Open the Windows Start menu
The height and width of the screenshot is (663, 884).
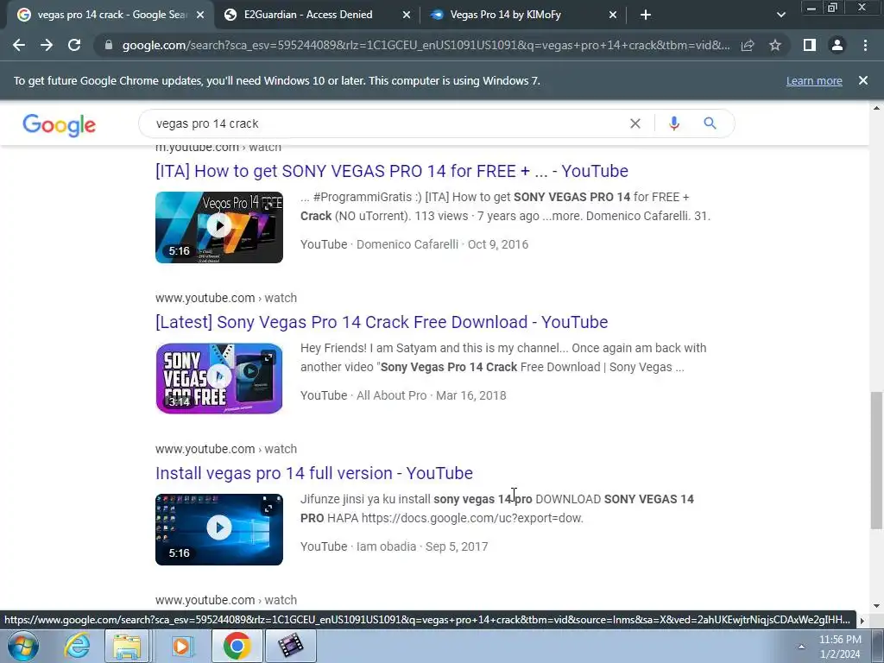22,646
